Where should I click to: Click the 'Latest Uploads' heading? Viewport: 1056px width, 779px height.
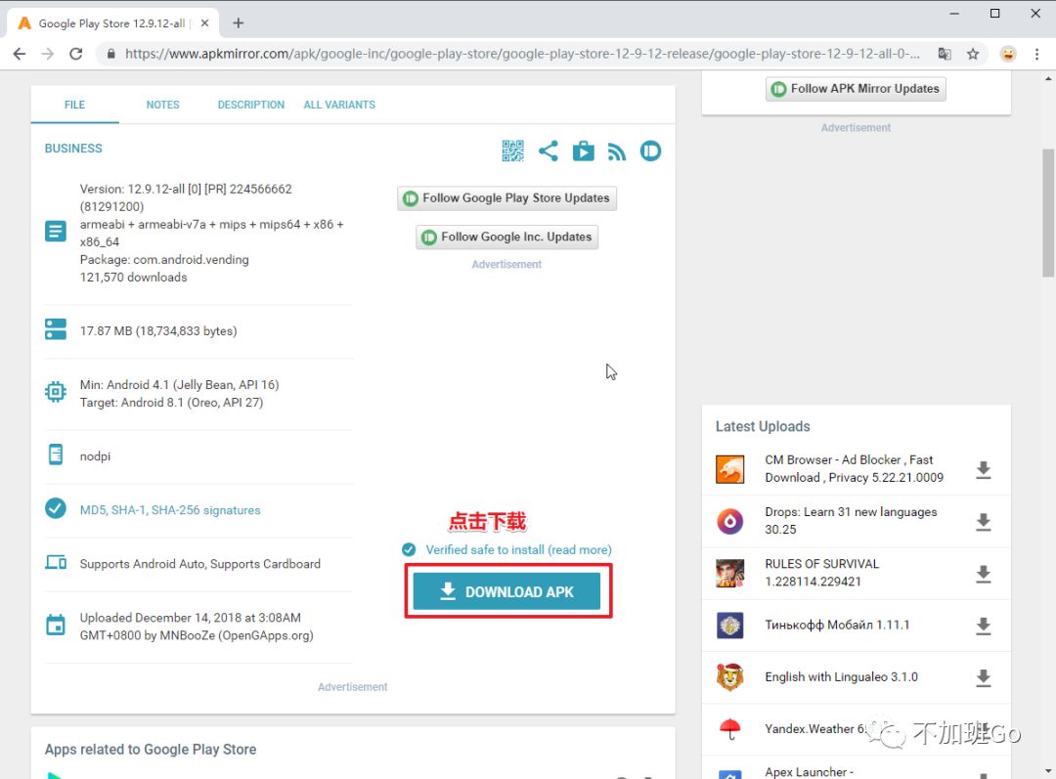click(763, 427)
